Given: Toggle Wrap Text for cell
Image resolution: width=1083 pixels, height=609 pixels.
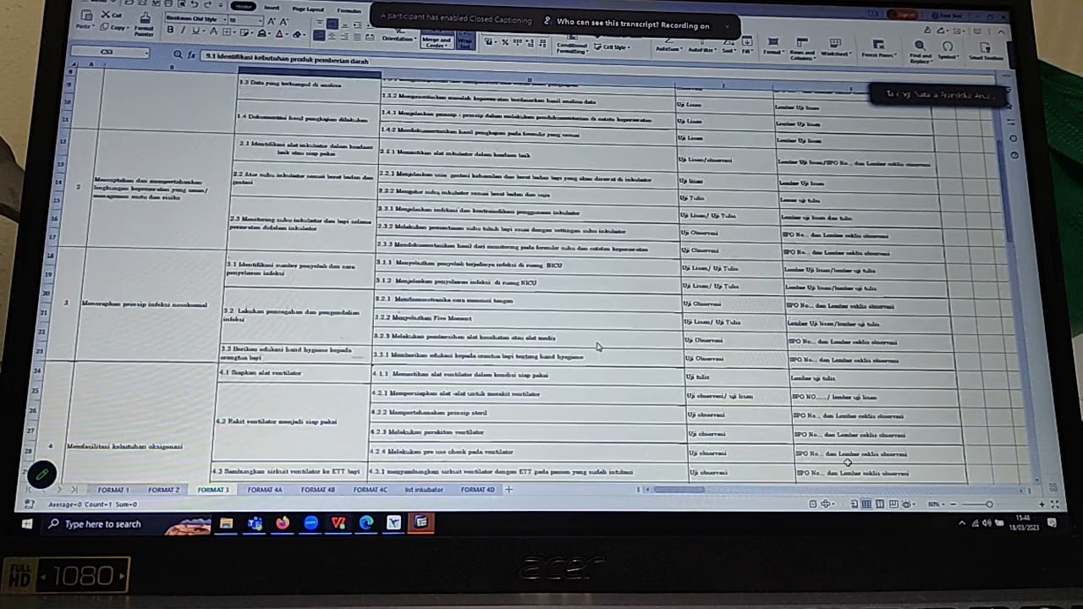Looking at the screenshot, I should [x=465, y=41].
